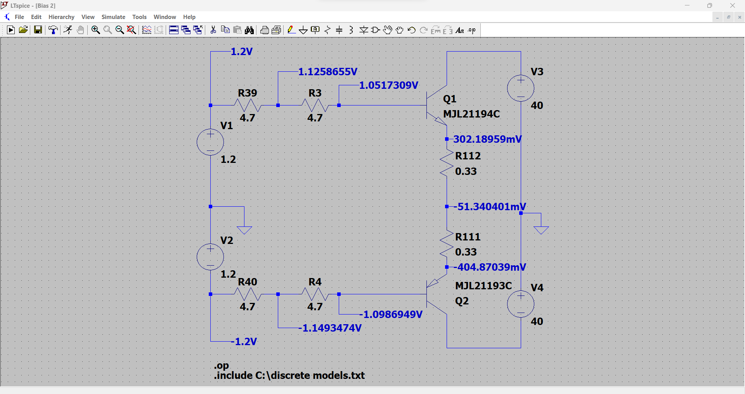Open the Simulate menu
The image size is (745, 394).
coord(113,17)
